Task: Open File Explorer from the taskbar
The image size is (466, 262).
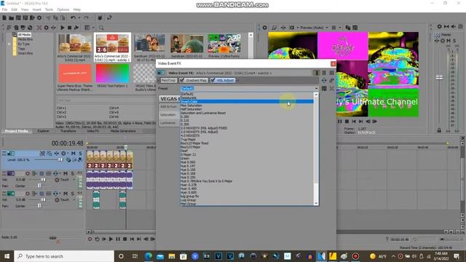Action: [x=172, y=256]
